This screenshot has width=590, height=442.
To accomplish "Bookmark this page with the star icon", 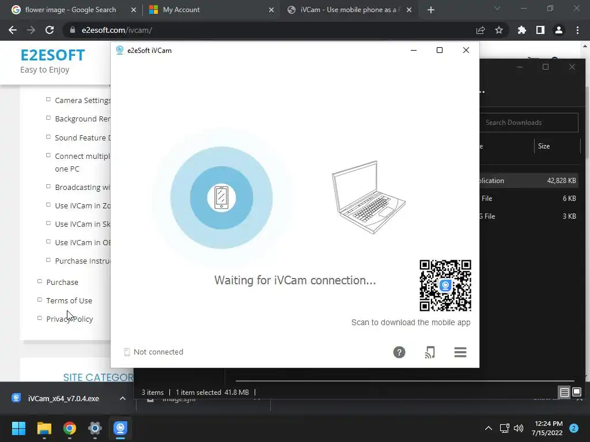I will point(499,30).
